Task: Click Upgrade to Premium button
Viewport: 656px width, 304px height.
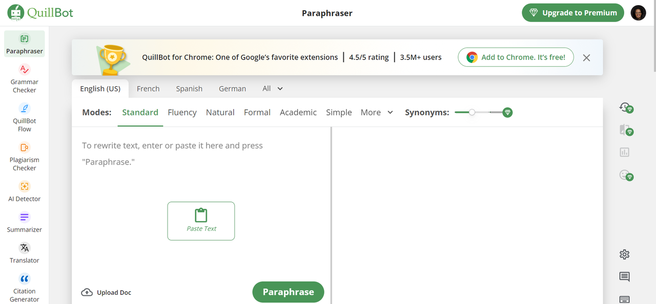Action: (572, 13)
